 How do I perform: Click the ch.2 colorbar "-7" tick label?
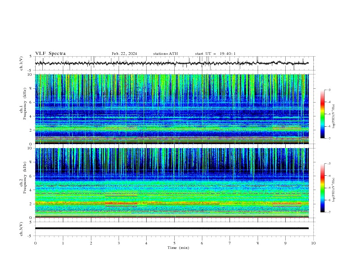click(x=329, y=212)
